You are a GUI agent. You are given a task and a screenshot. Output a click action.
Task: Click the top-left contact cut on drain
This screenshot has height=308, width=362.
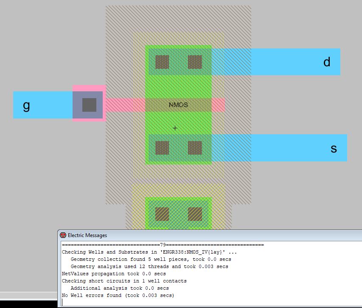pos(162,62)
